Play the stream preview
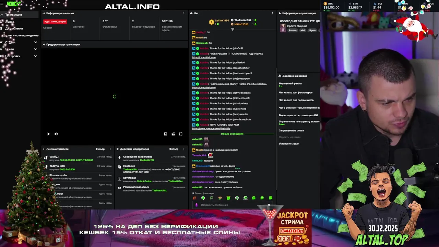The width and height of the screenshot is (439, 247). point(48,134)
